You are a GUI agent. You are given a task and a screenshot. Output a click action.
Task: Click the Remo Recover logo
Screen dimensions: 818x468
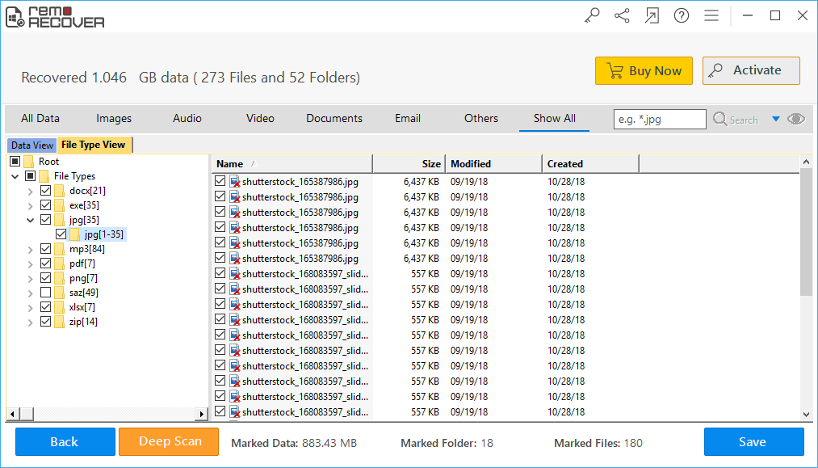coord(54,16)
